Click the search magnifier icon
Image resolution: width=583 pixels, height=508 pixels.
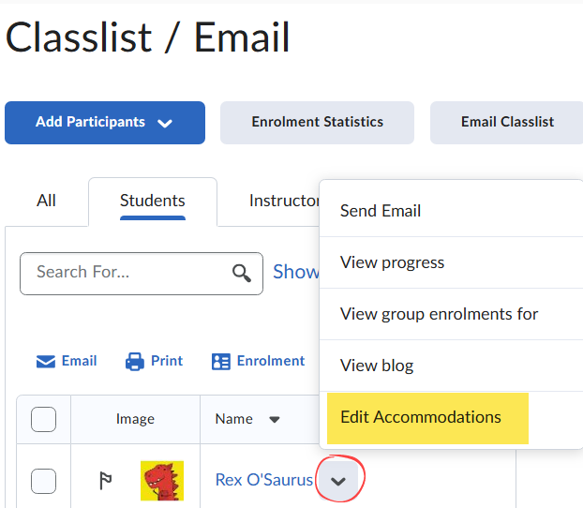[242, 273]
